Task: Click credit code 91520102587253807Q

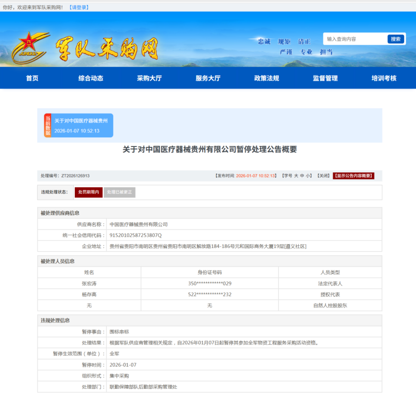Action: (135, 236)
